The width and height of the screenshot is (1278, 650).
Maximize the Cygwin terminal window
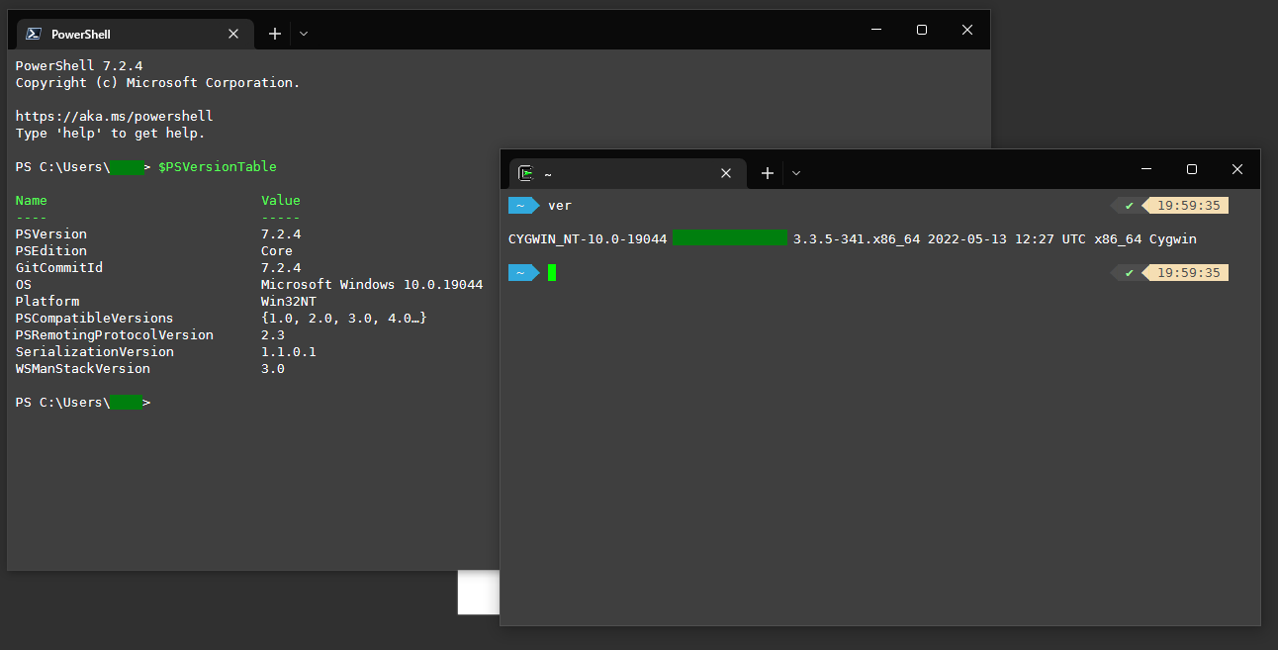1192,169
